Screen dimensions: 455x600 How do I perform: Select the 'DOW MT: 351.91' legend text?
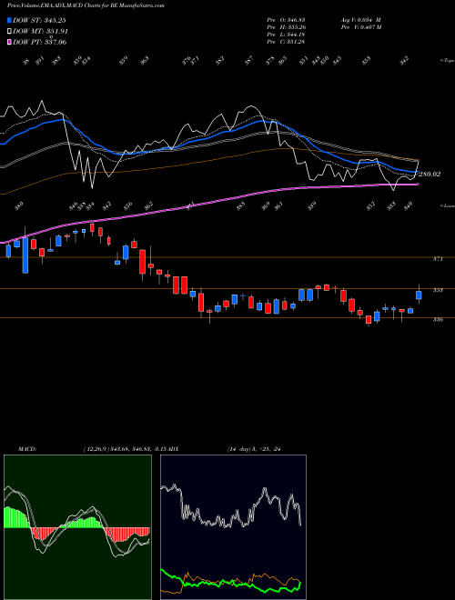(x=41, y=31)
